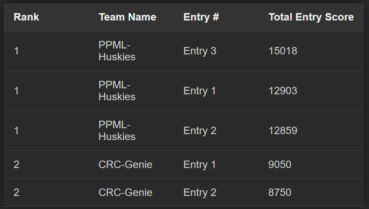Click the "Entry #" column header
The image size is (369, 209).
point(201,17)
